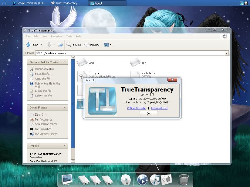Open the Views toolbar dropdown
The width and height of the screenshot is (250, 187).
coord(107,45)
